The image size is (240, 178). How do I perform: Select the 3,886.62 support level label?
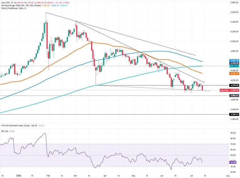(x=234, y=95)
